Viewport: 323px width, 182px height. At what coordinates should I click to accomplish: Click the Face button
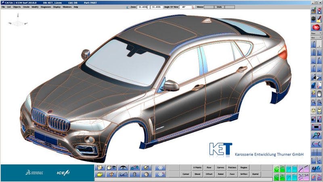tap(232, 174)
